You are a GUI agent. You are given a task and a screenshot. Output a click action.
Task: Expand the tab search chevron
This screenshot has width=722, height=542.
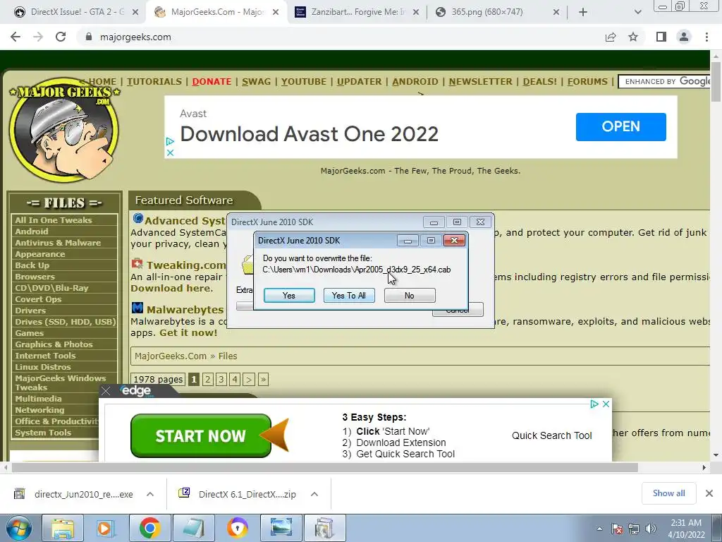click(637, 12)
